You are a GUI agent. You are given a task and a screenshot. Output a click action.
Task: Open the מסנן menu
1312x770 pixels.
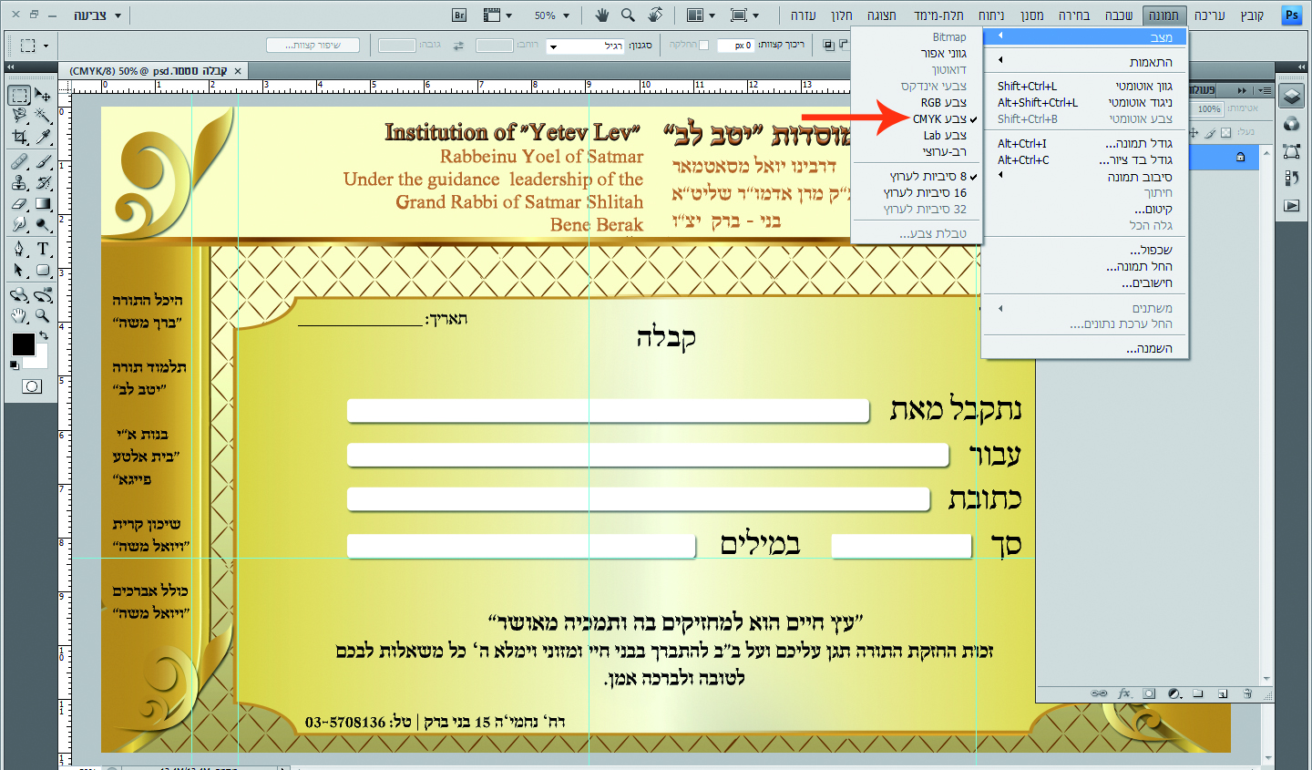tap(1032, 15)
